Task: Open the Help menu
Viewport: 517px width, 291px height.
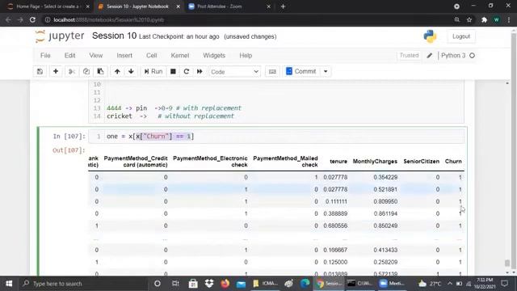Action: [x=246, y=56]
